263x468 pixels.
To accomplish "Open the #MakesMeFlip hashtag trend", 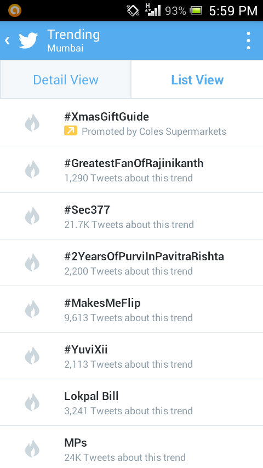I will (x=131, y=309).
